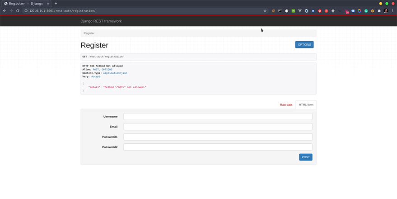
Task: Click the red round extension beside Pinterest
Action: (327, 11)
